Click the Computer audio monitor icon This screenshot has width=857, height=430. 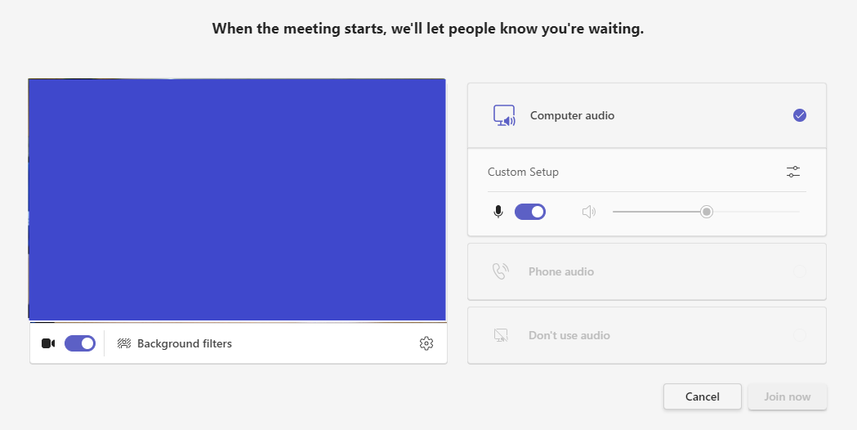504,115
